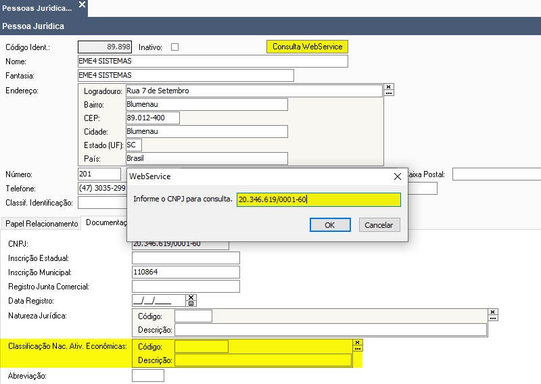541x384 pixels.
Task: Open the Natureza Jurídica lookup ellipsis
Action: (493, 318)
